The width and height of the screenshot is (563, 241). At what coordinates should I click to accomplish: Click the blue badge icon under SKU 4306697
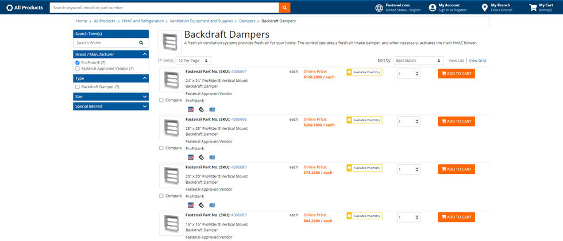point(212,109)
